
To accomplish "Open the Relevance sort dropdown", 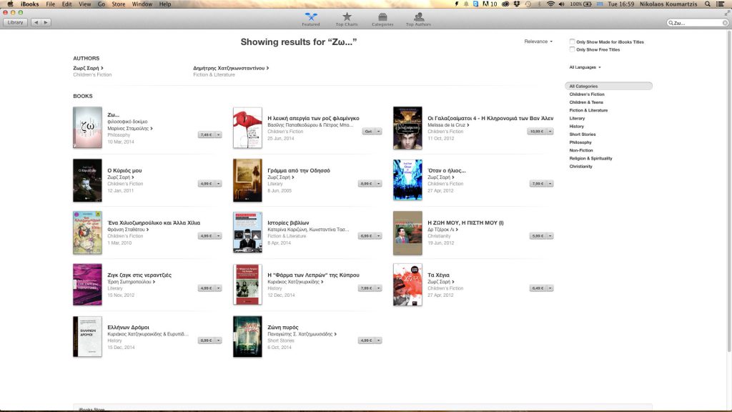I will [x=538, y=41].
